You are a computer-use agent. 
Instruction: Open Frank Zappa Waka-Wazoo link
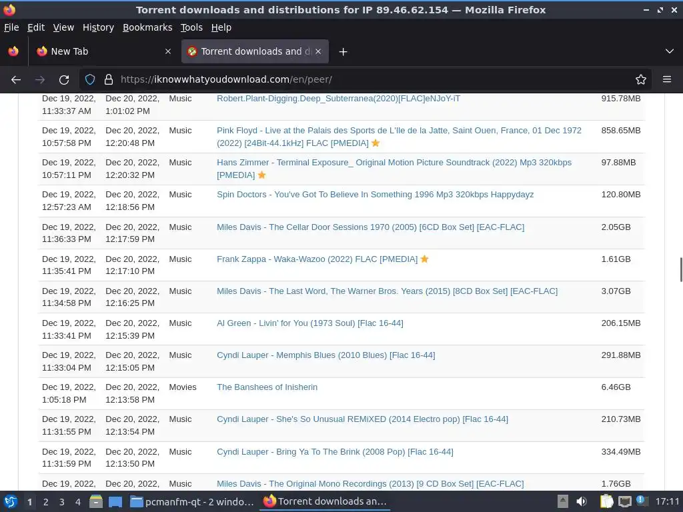[x=317, y=259]
